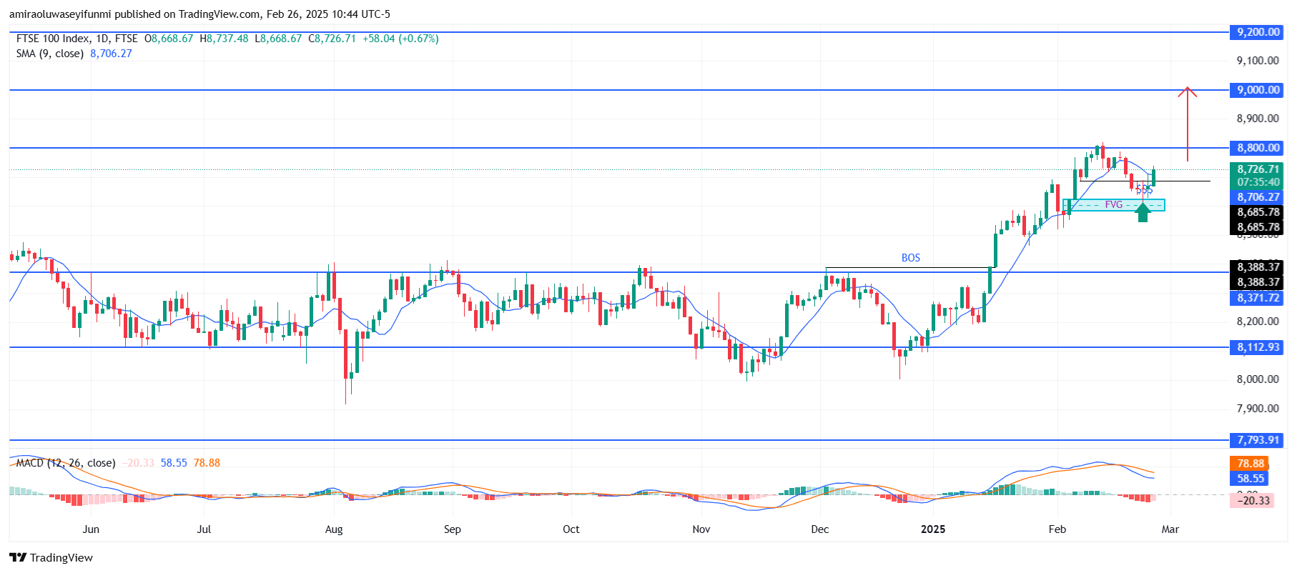Screen dimensions: 1297x573
Task: Click the 8,371.72 price level label
Action: point(1258,298)
